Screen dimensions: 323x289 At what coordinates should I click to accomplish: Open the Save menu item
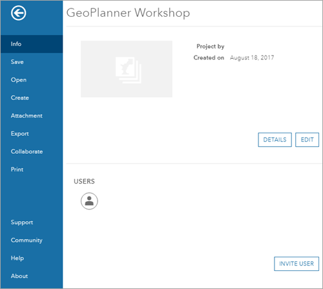[x=32, y=62]
